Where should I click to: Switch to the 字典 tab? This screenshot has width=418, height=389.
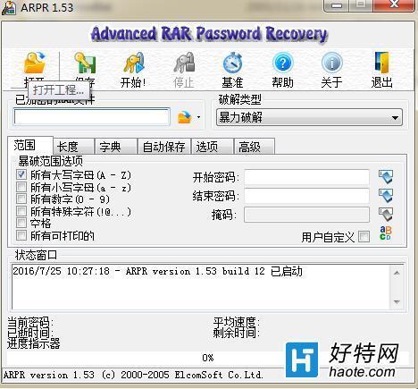(x=116, y=147)
